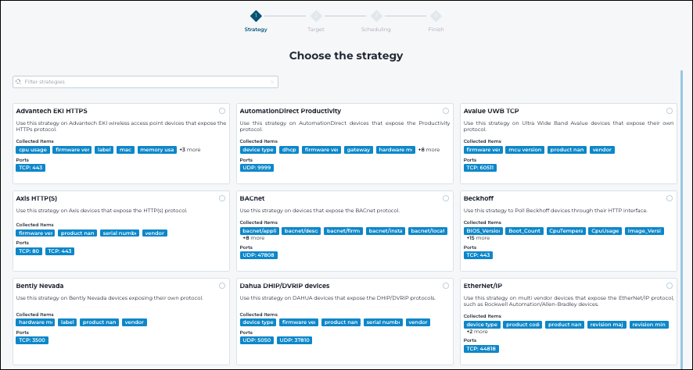Click the 'product cod' tag on EtherNet/IP card
Image resolution: width=693 pixels, height=370 pixels.
click(x=522, y=325)
